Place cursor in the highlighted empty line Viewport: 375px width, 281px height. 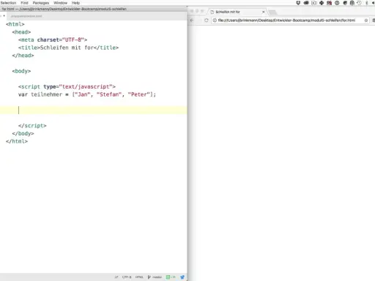pos(94,110)
